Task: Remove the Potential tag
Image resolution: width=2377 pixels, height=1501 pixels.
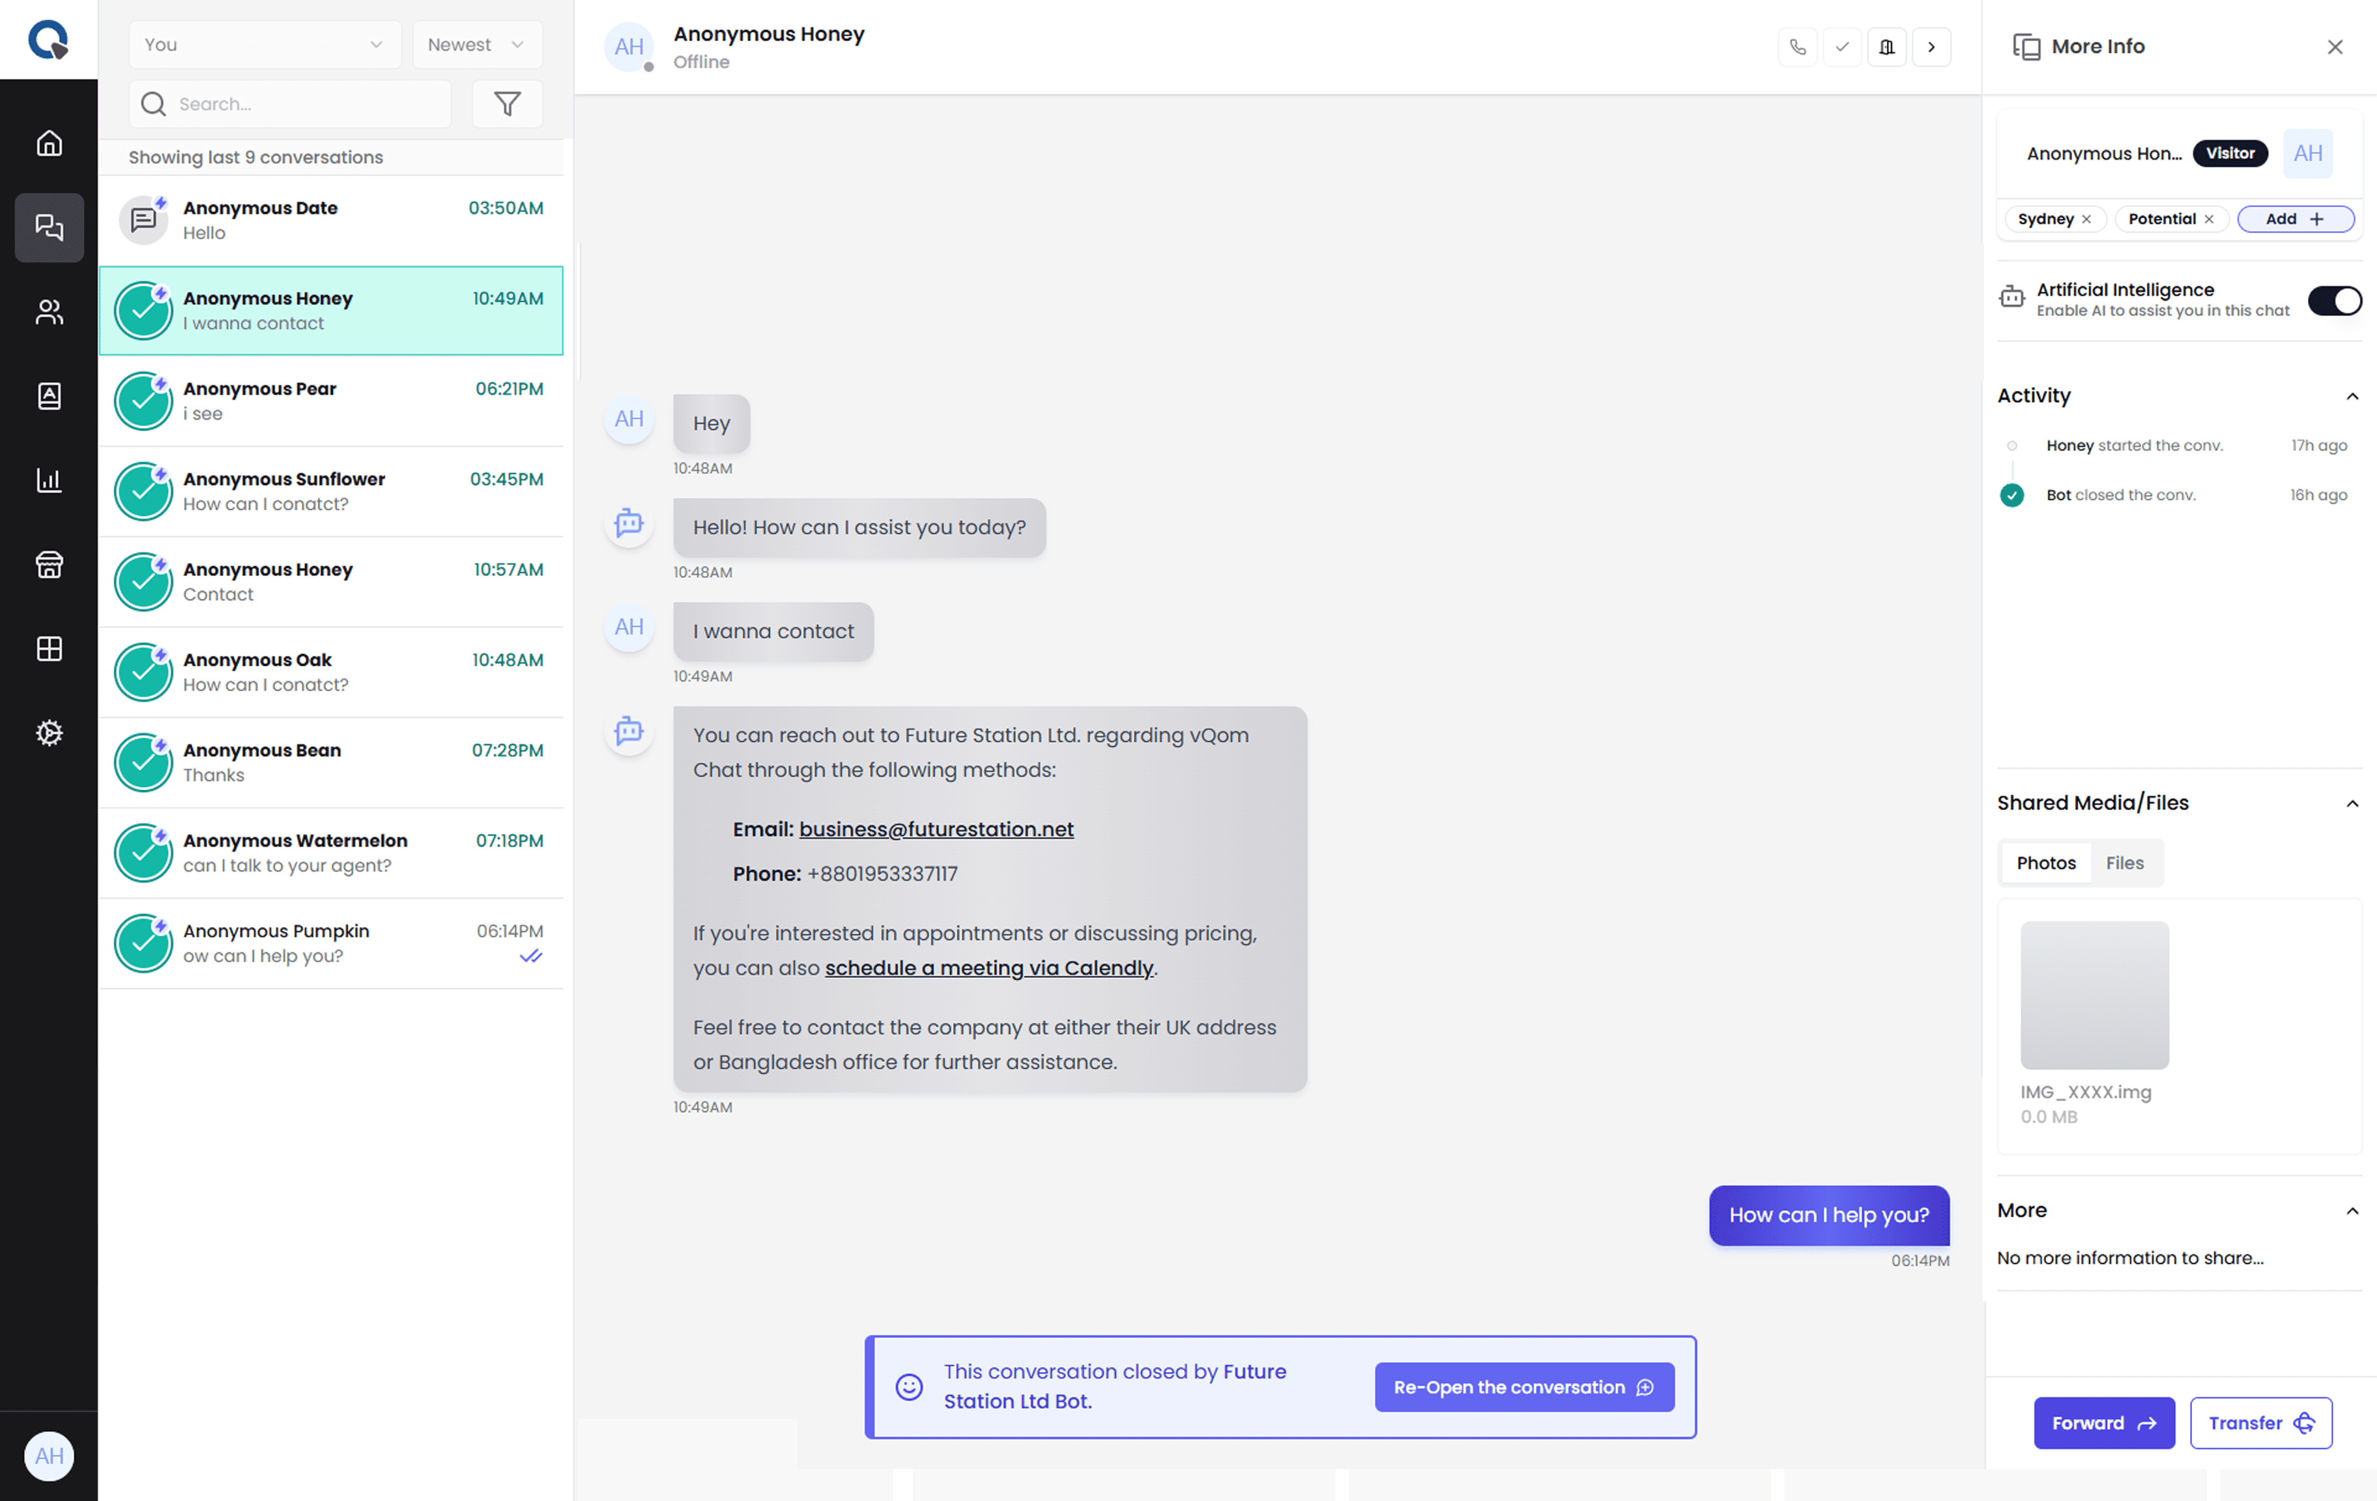Action: [2209, 219]
